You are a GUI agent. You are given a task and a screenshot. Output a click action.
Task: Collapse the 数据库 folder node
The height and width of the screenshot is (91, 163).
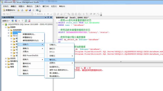6,27
